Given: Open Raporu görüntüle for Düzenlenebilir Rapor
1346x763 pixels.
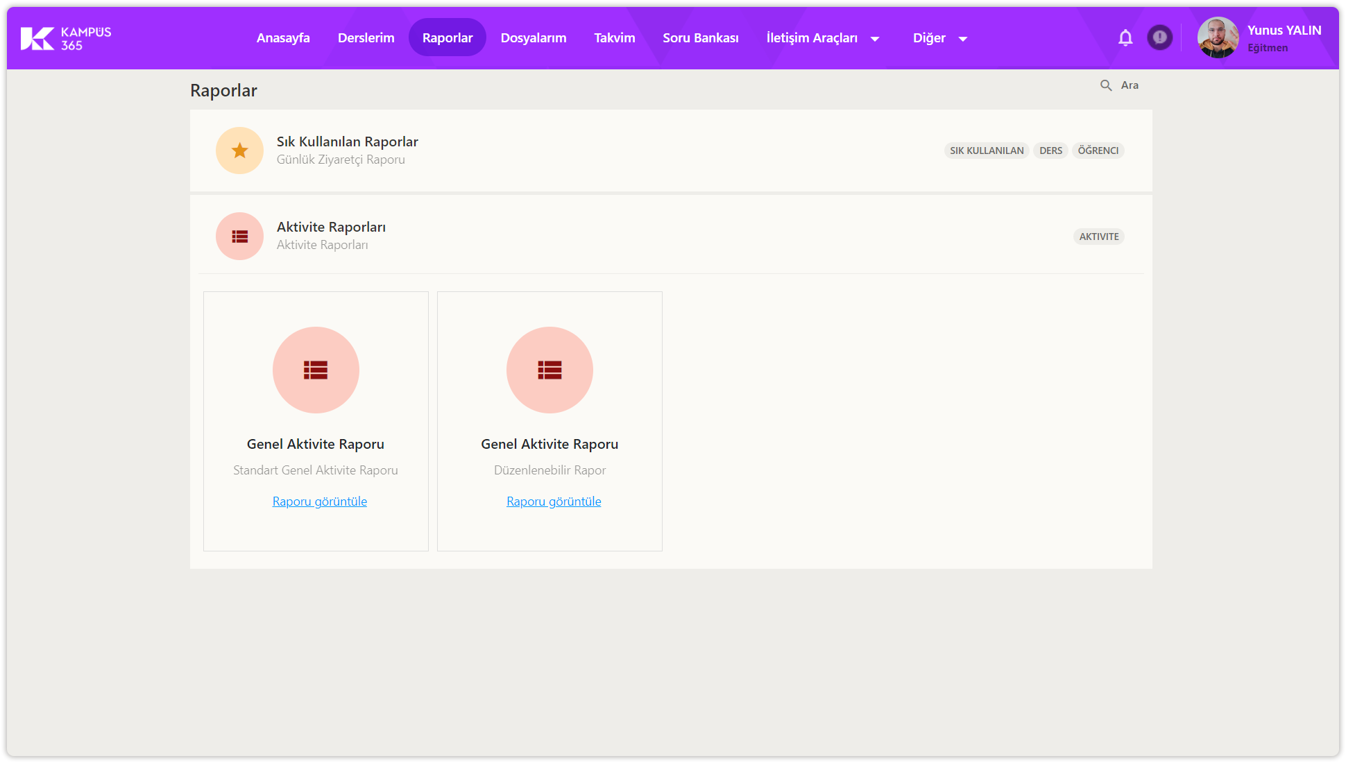Looking at the screenshot, I should pyautogui.click(x=554, y=501).
